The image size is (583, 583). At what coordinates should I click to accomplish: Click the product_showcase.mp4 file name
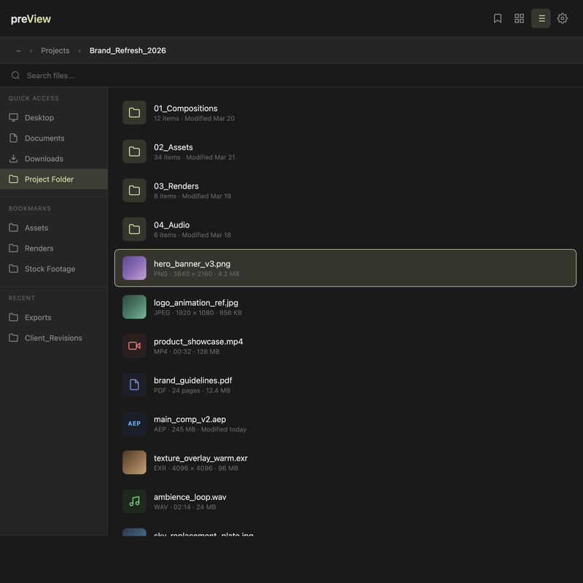click(198, 342)
